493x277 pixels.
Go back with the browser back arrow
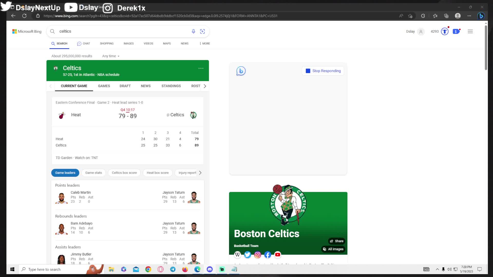13,16
